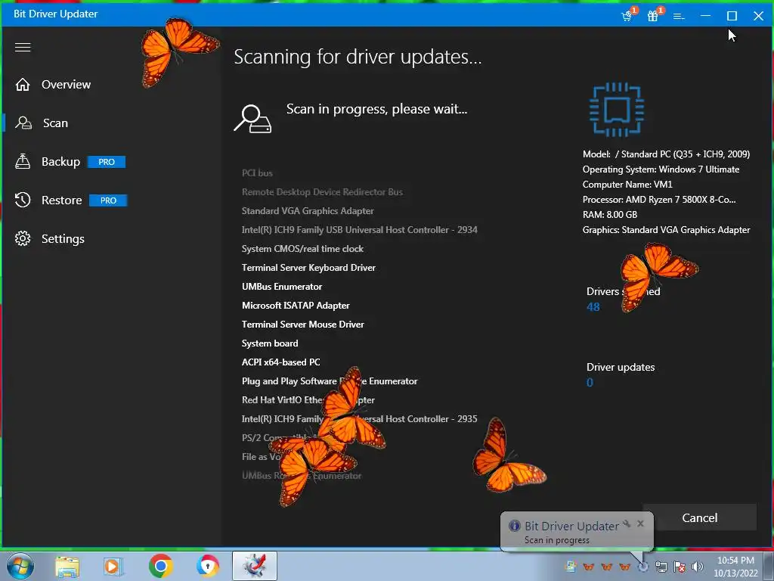This screenshot has width=774, height=581.
Task: Click PRO badge next to Backup
Action: (107, 162)
